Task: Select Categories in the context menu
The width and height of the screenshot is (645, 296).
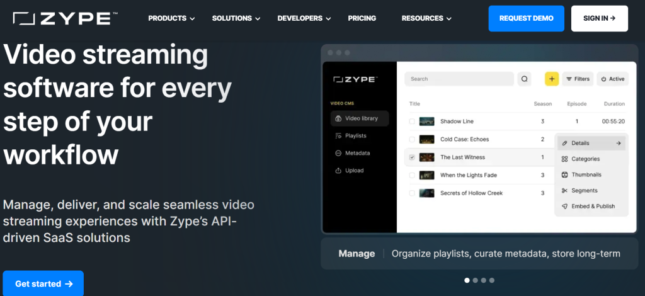Action: (591, 159)
